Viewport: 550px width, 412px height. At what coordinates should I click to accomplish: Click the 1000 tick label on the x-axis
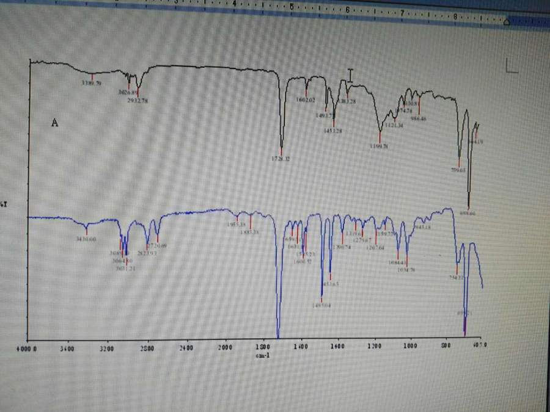[x=411, y=346]
